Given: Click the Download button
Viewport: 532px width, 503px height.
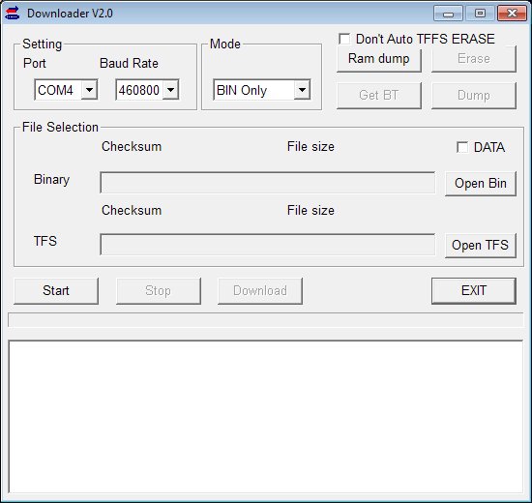Looking at the screenshot, I should [x=260, y=291].
